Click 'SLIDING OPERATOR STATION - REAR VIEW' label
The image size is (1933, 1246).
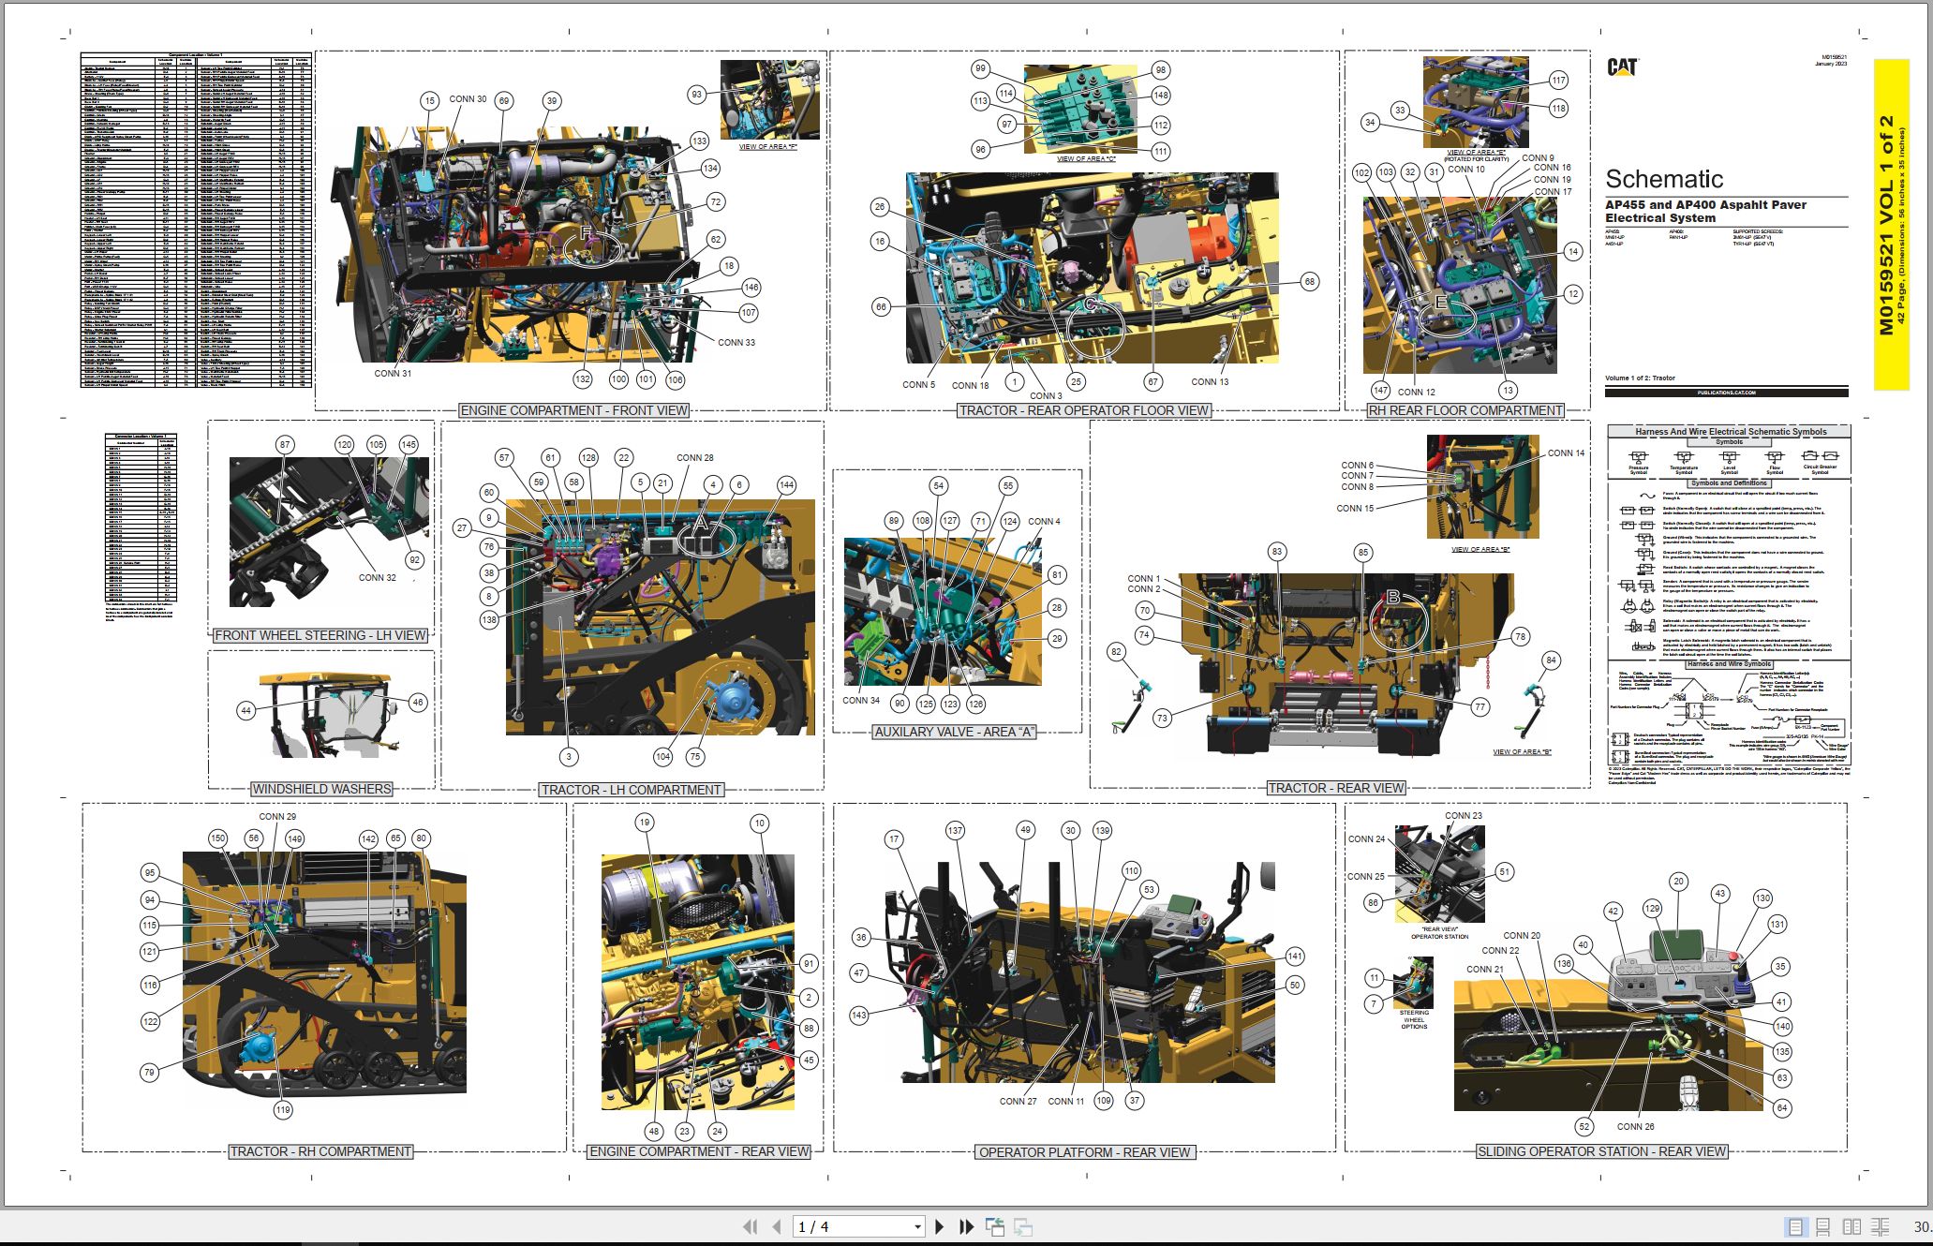point(1601,1151)
